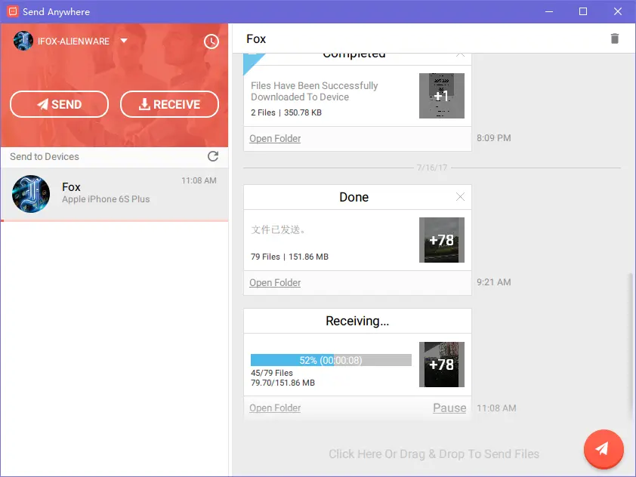This screenshot has height=477, width=636.
Task: Pause the receiving transfer
Action: 449,408
